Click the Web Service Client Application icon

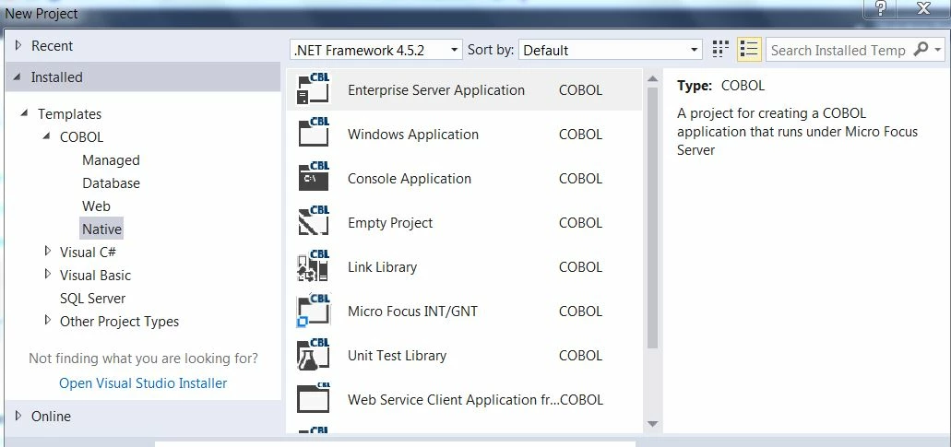point(313,398)
